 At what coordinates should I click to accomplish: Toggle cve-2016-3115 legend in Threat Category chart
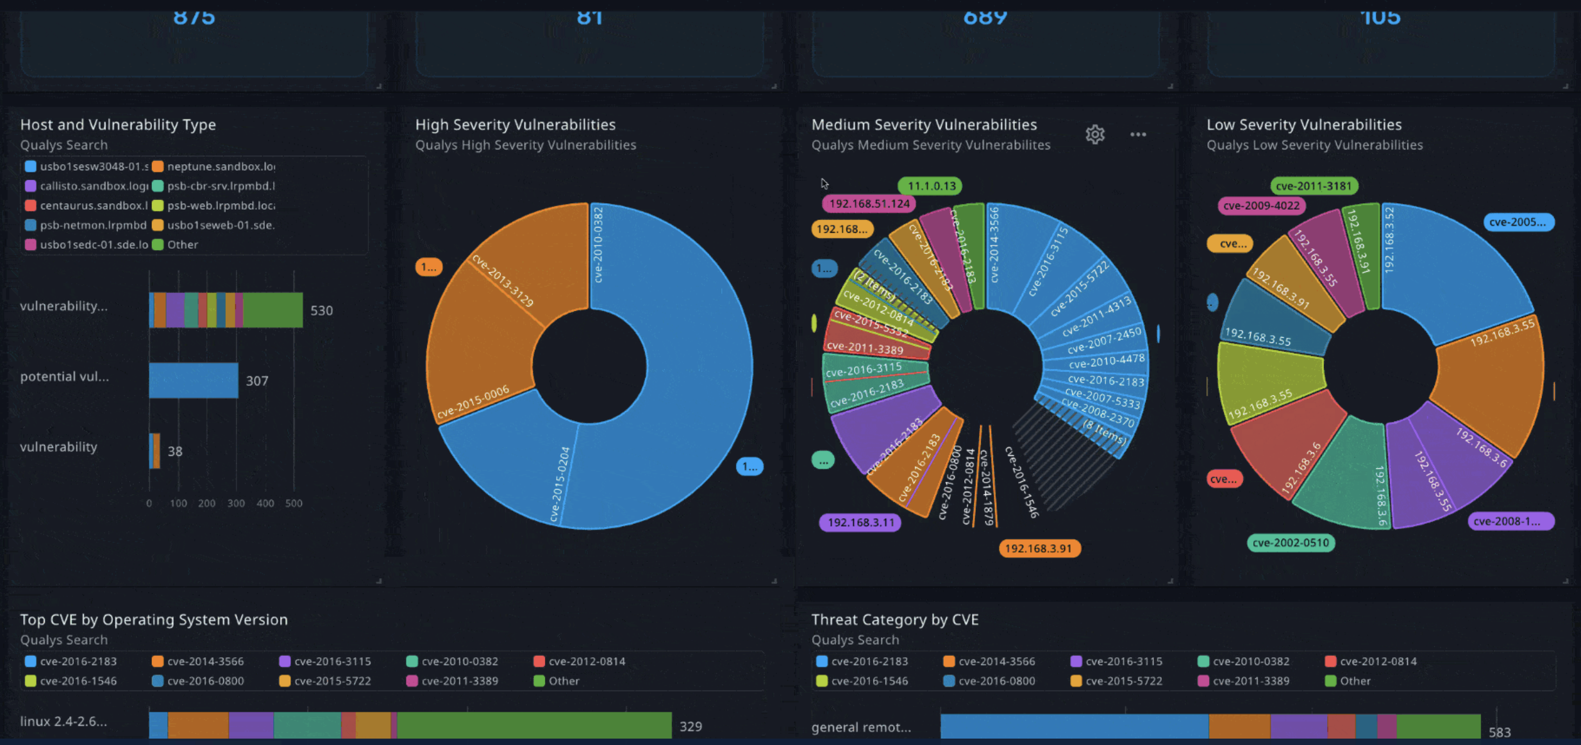(1116, 661)
